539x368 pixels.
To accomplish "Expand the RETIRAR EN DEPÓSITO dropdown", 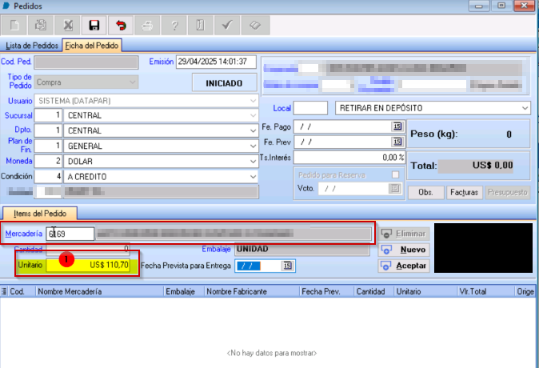I will (525, 108).
